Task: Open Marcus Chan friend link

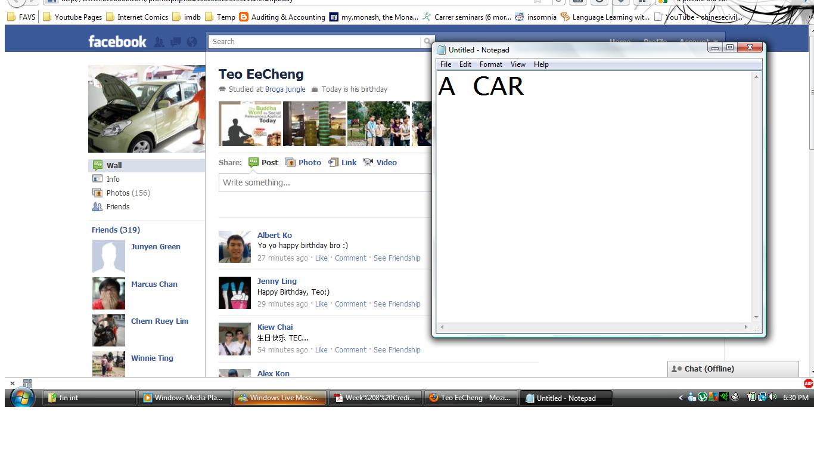Action: (154, 284)
